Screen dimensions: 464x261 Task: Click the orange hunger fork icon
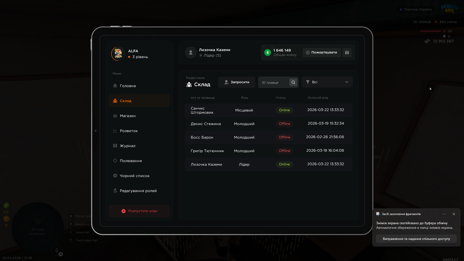6,219
